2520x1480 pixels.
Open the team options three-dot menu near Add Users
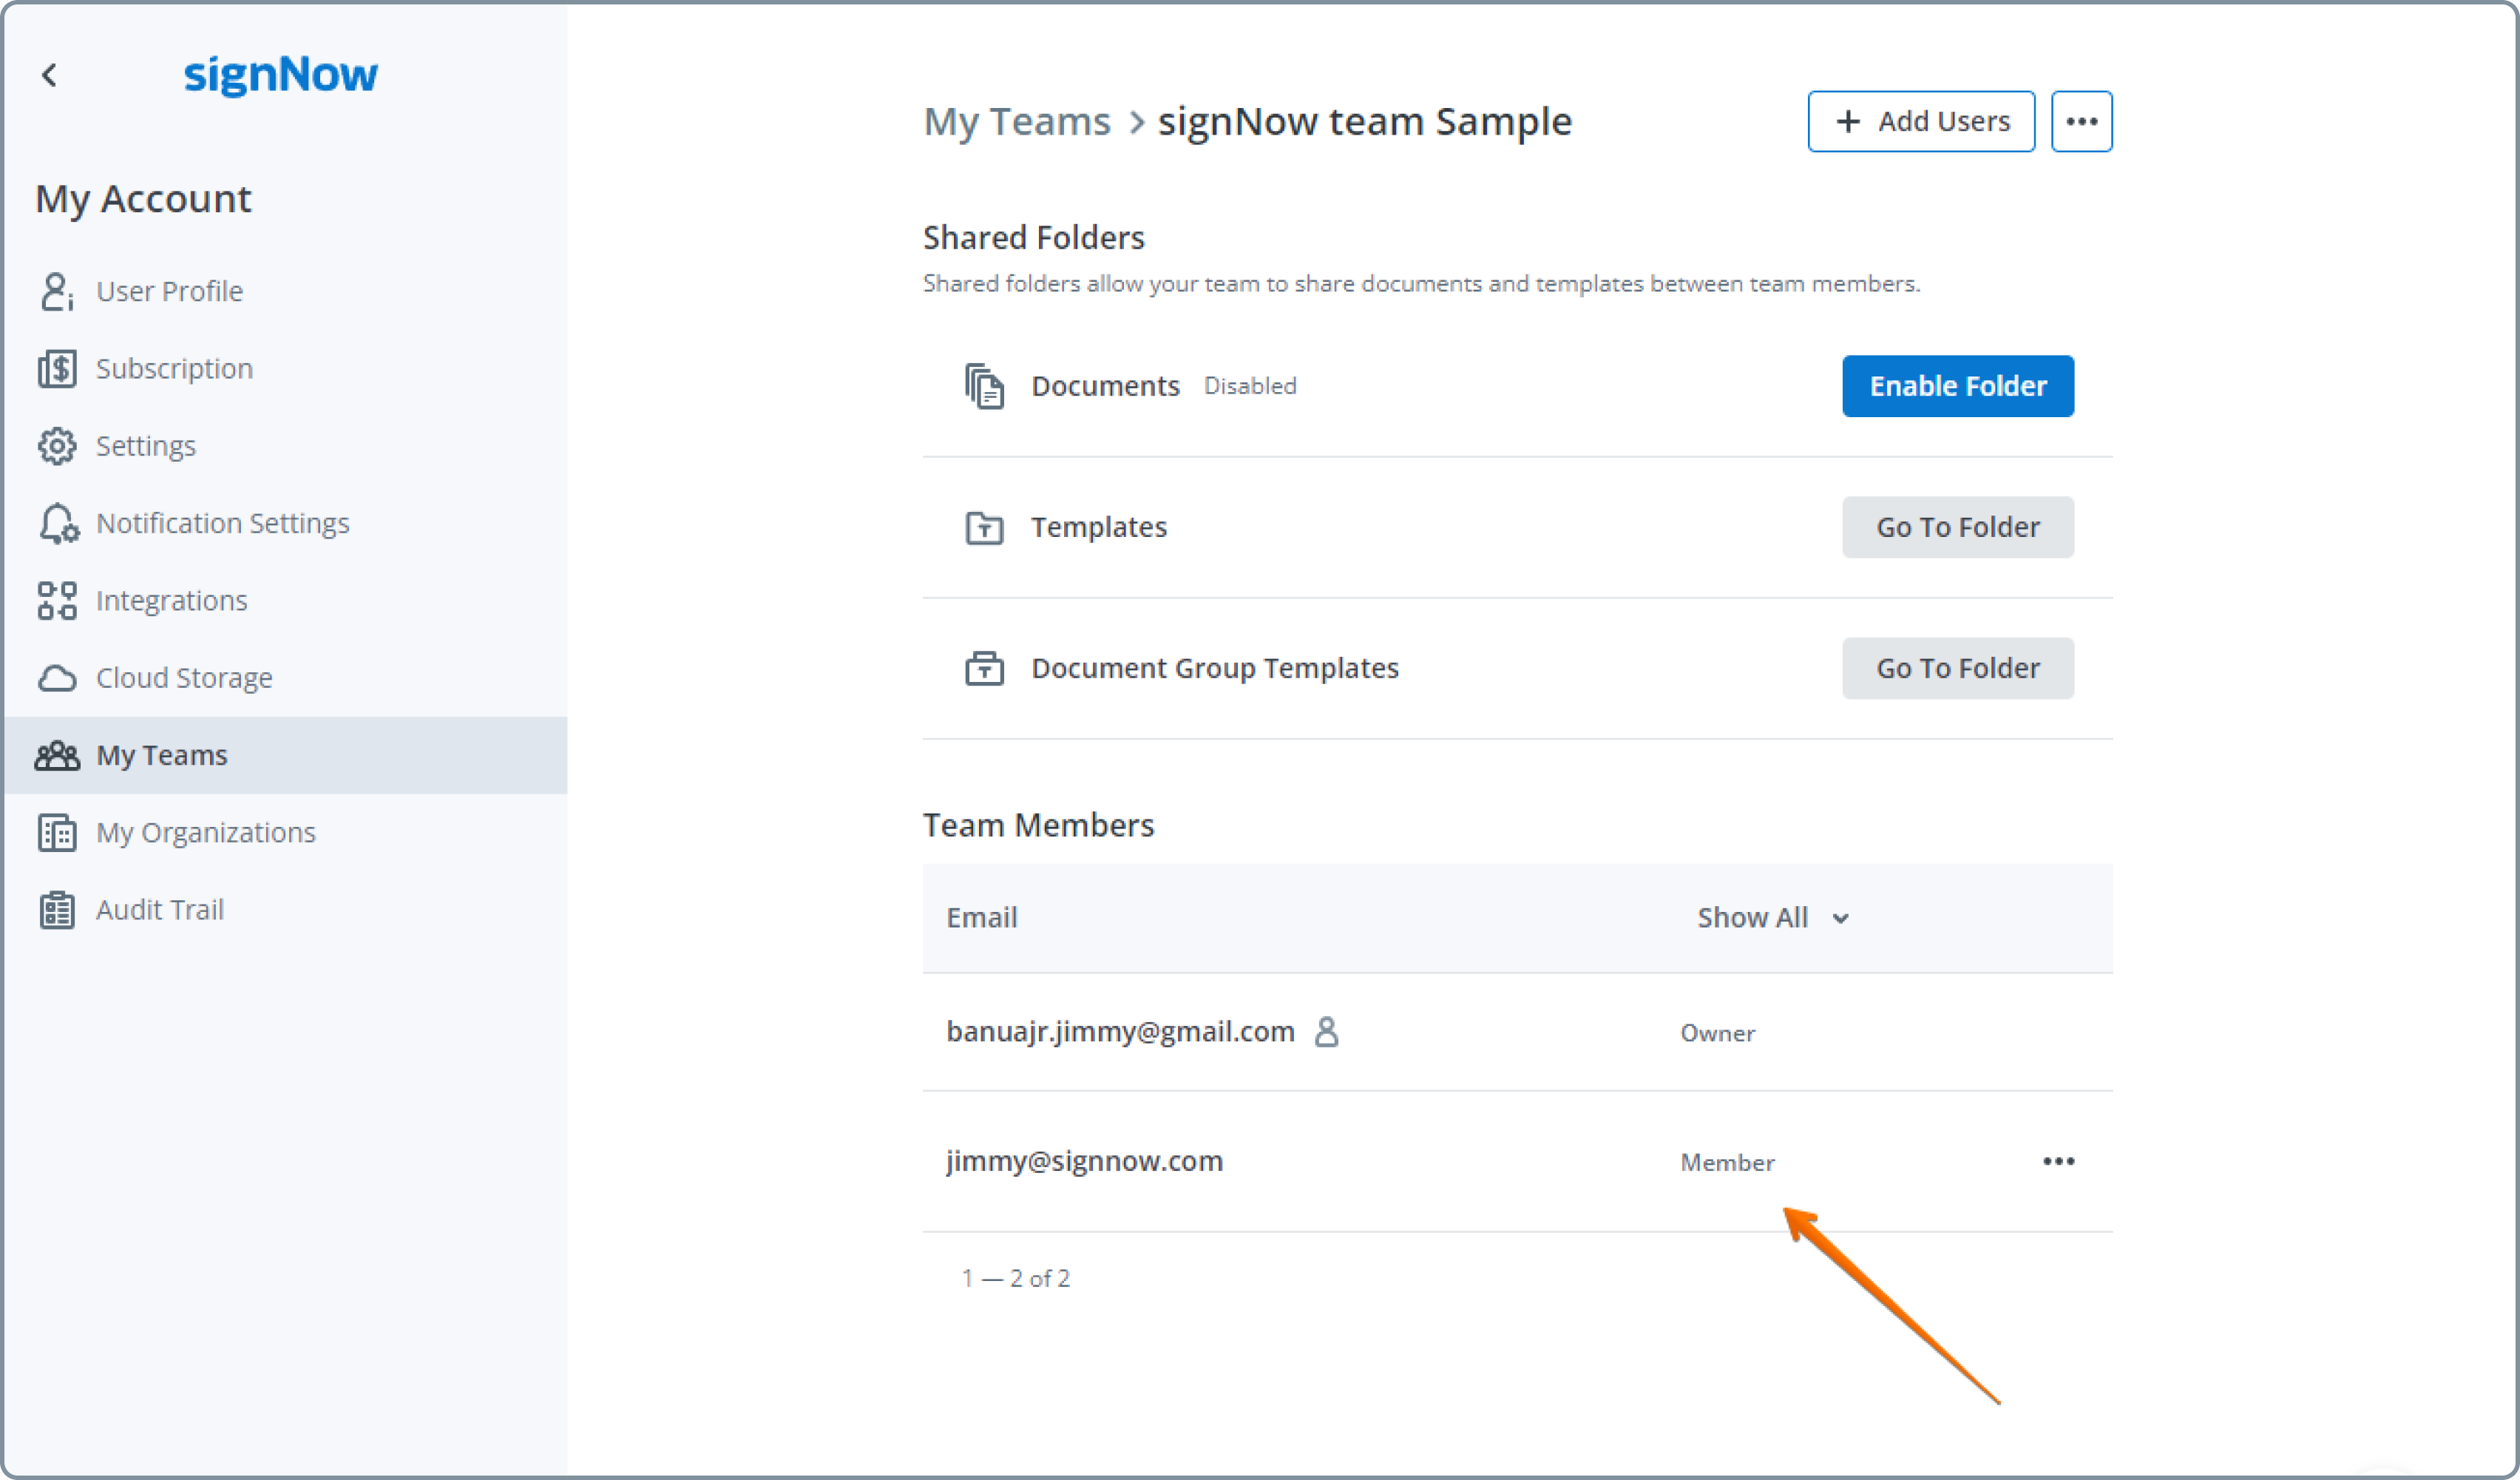tap(2082, 122)
